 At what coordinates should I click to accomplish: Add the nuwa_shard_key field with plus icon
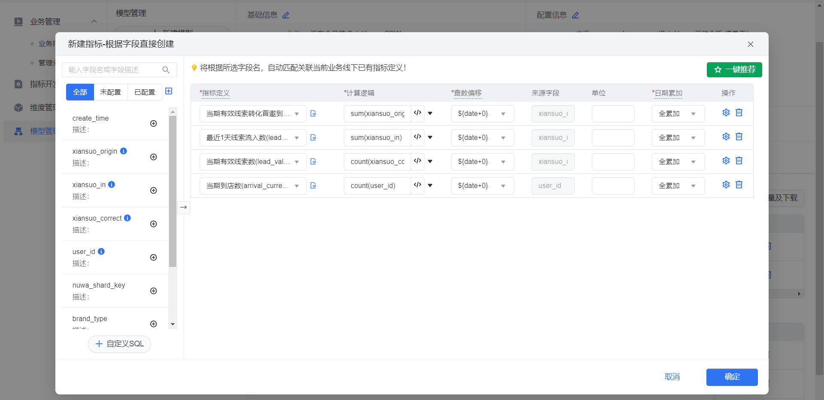click(x=153, y=291)
